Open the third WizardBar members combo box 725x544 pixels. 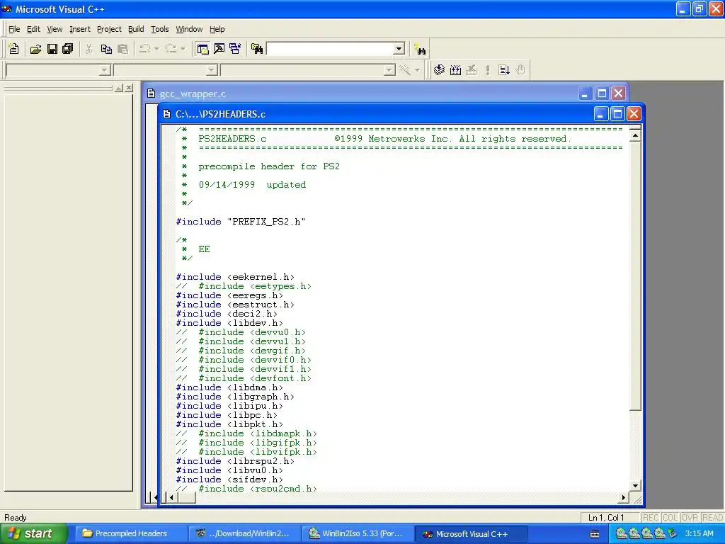click(x=309, y=70)
